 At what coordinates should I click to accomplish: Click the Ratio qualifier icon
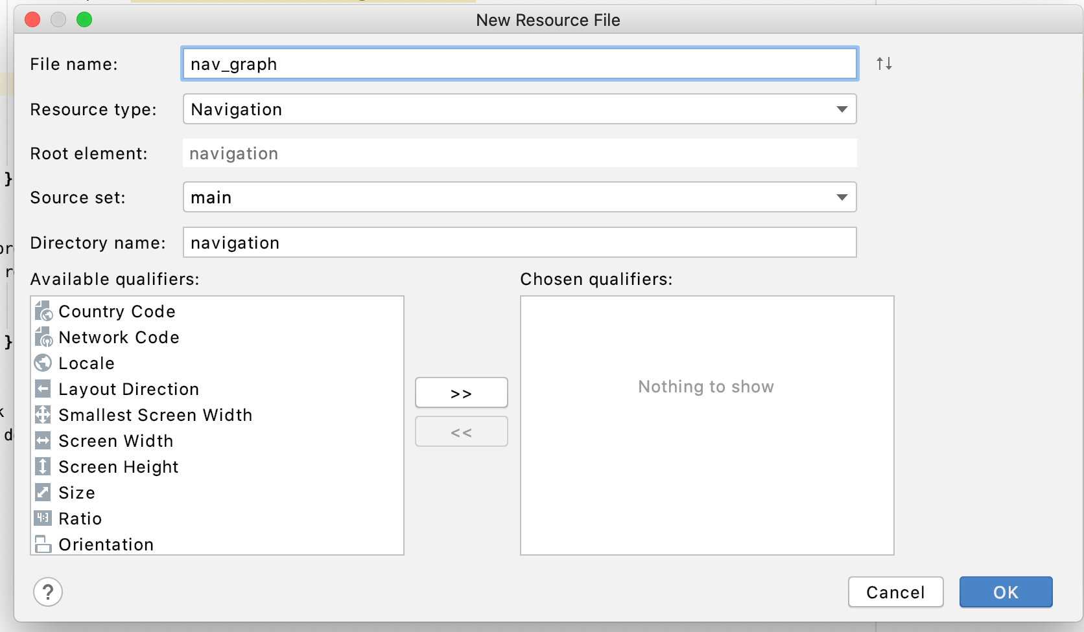pyautogui.click(x=43, y=518)
